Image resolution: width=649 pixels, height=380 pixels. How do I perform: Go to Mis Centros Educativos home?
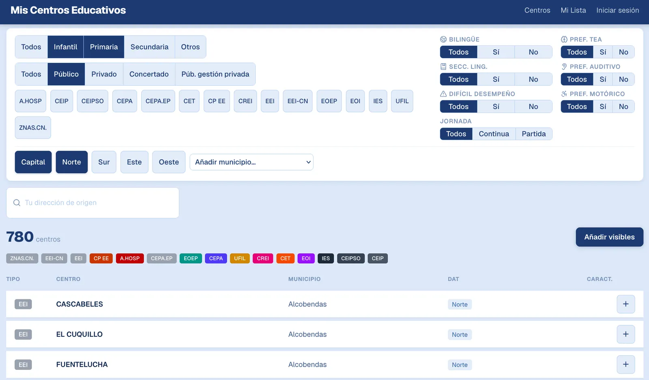(x=68, y=11)
